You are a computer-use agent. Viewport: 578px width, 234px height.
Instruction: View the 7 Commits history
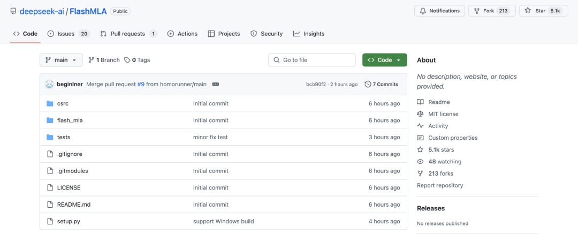[x=382, y=84]
